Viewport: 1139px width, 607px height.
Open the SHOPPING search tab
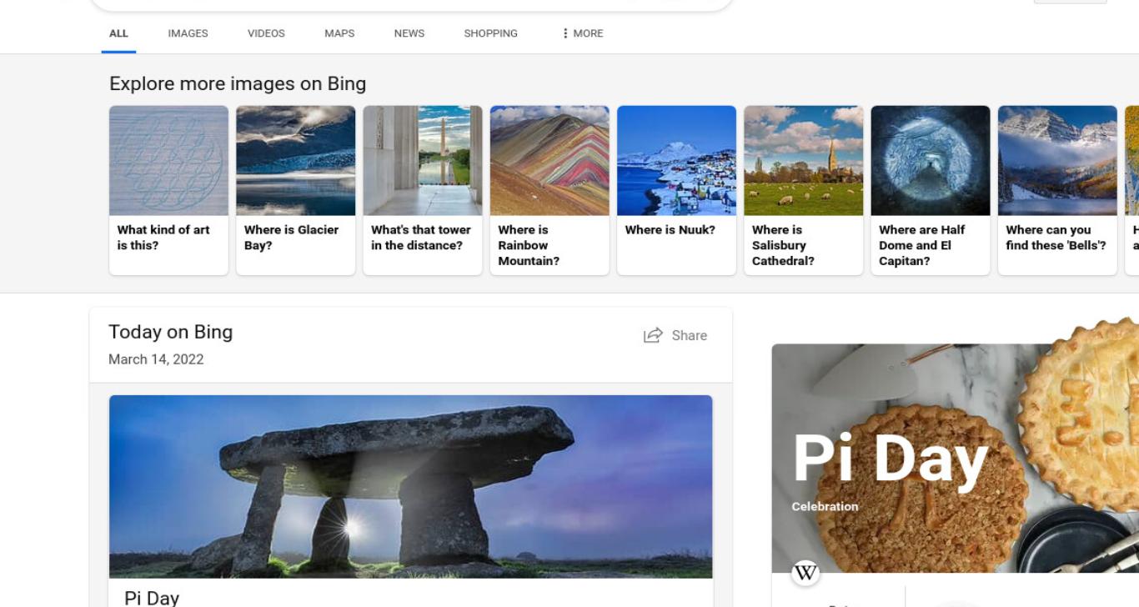pos(490,33)
